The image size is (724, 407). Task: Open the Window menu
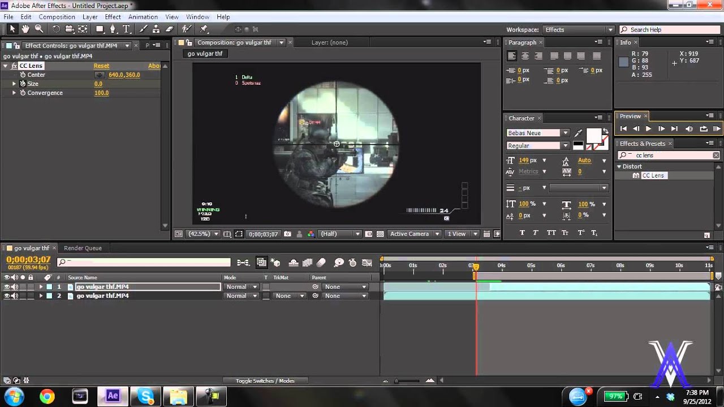click(x=197, y=17)
